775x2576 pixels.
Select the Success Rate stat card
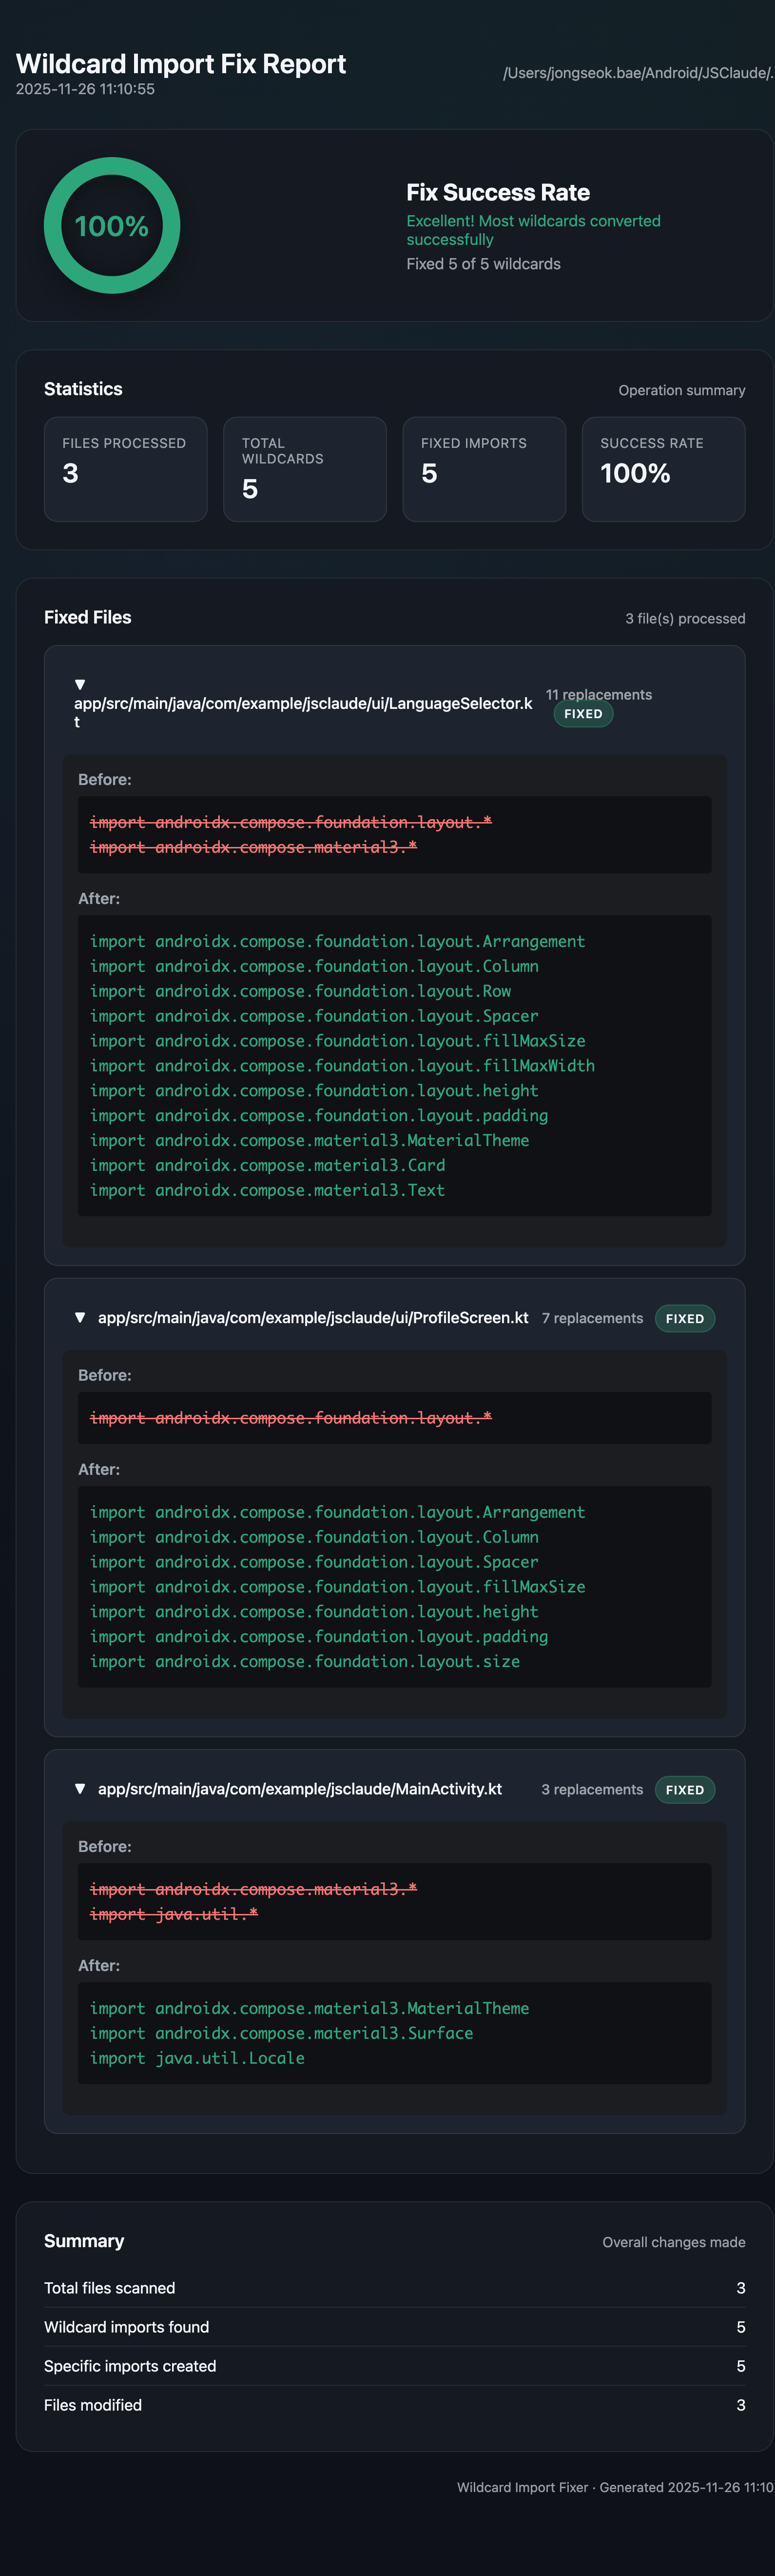click(x=663, y=469)
